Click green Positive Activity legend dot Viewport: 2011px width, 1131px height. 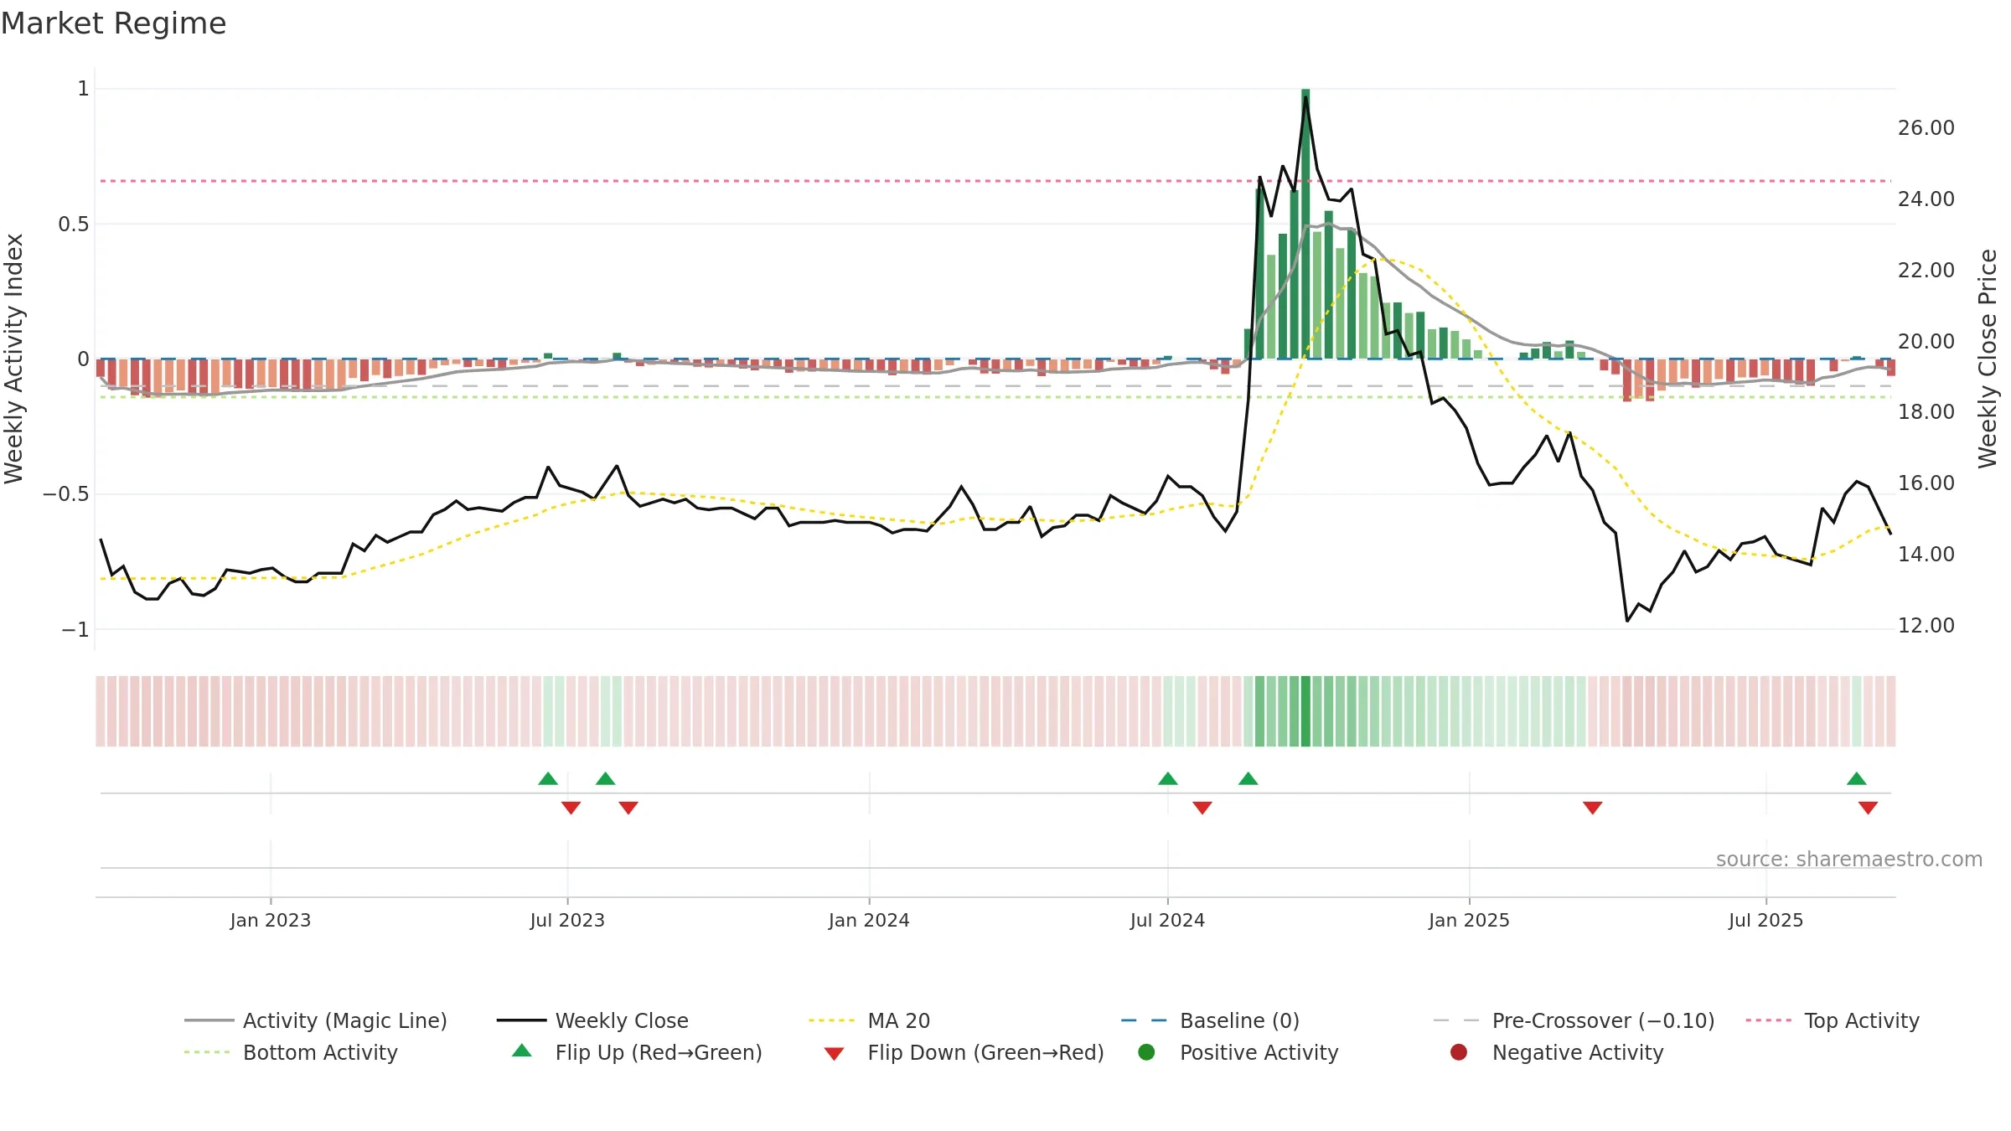1146,1052
